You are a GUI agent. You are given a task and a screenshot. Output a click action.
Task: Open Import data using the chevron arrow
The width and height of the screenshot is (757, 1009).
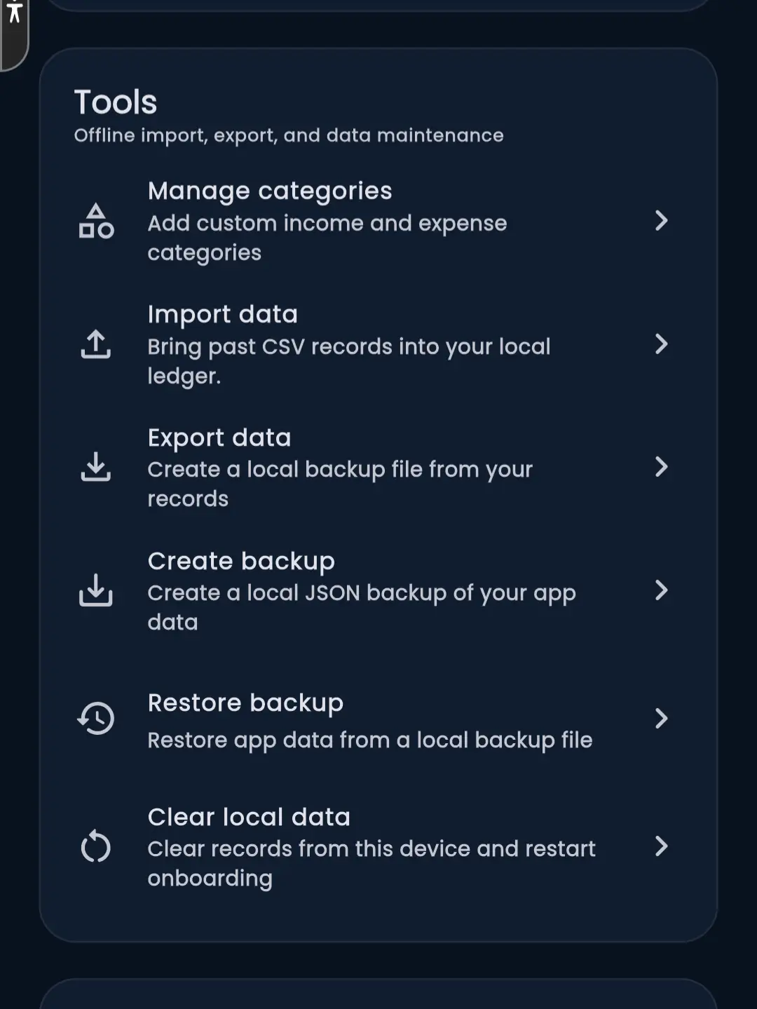661,344
